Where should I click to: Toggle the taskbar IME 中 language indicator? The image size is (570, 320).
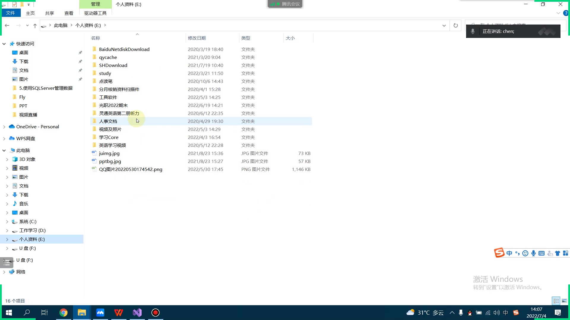[x=506, y=313]
